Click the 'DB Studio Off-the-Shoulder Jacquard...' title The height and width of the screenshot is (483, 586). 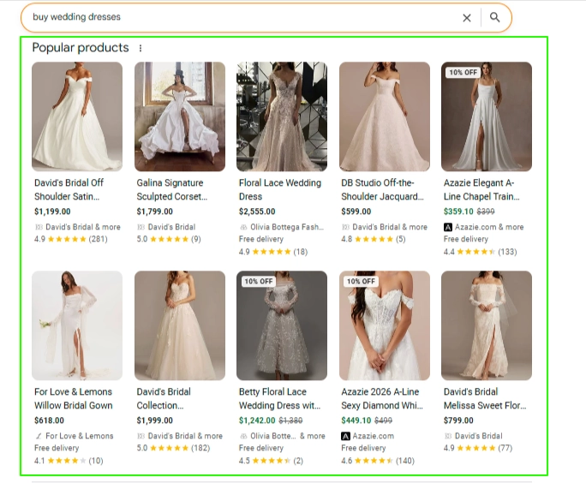(382, 189)
